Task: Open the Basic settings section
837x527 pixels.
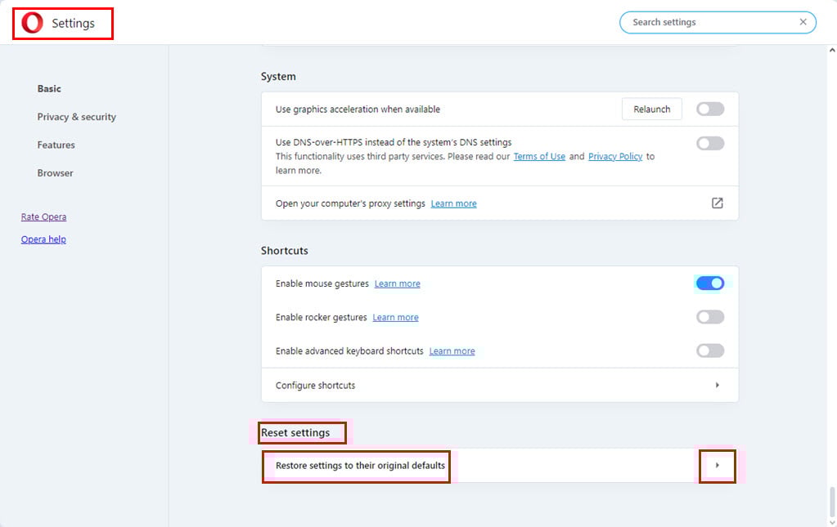Action: [x=49, y=88]
